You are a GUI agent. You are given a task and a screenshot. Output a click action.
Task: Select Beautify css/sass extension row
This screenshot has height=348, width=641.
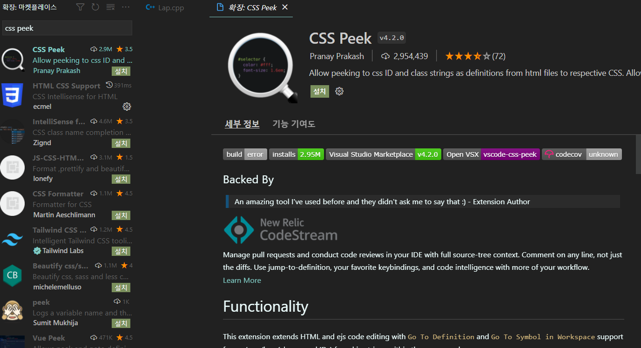67,276
